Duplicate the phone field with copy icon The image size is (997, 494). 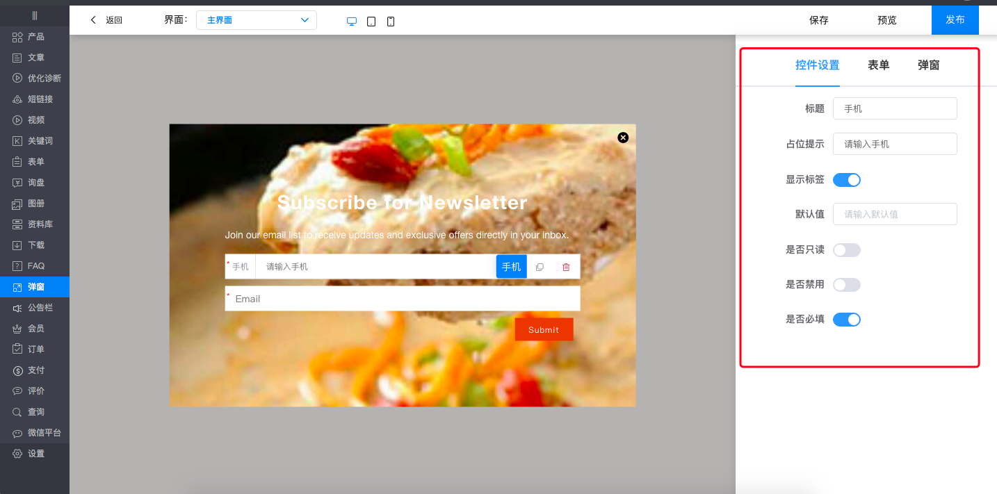click(x=540, y=267)
